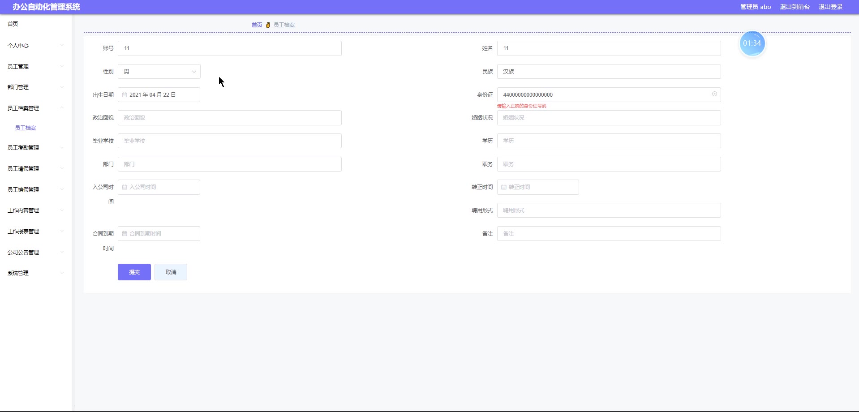Click 管理员 abo in header

(756, 7)
